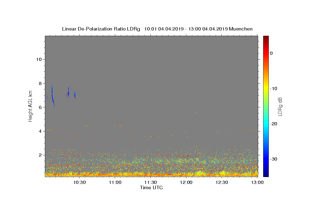Click the 13:00 time tick label
Screen dimensions: 319x212
[x=258, y=182]
